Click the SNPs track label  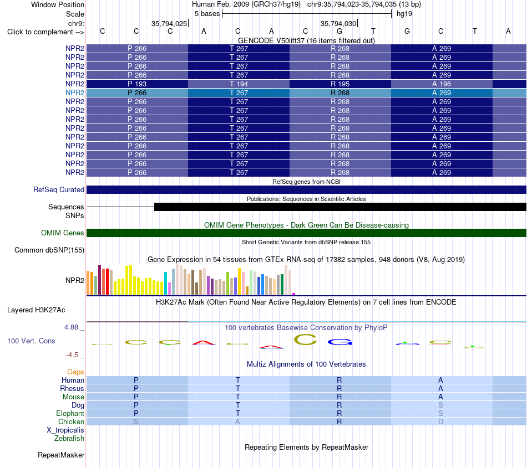tap(75, 215)
